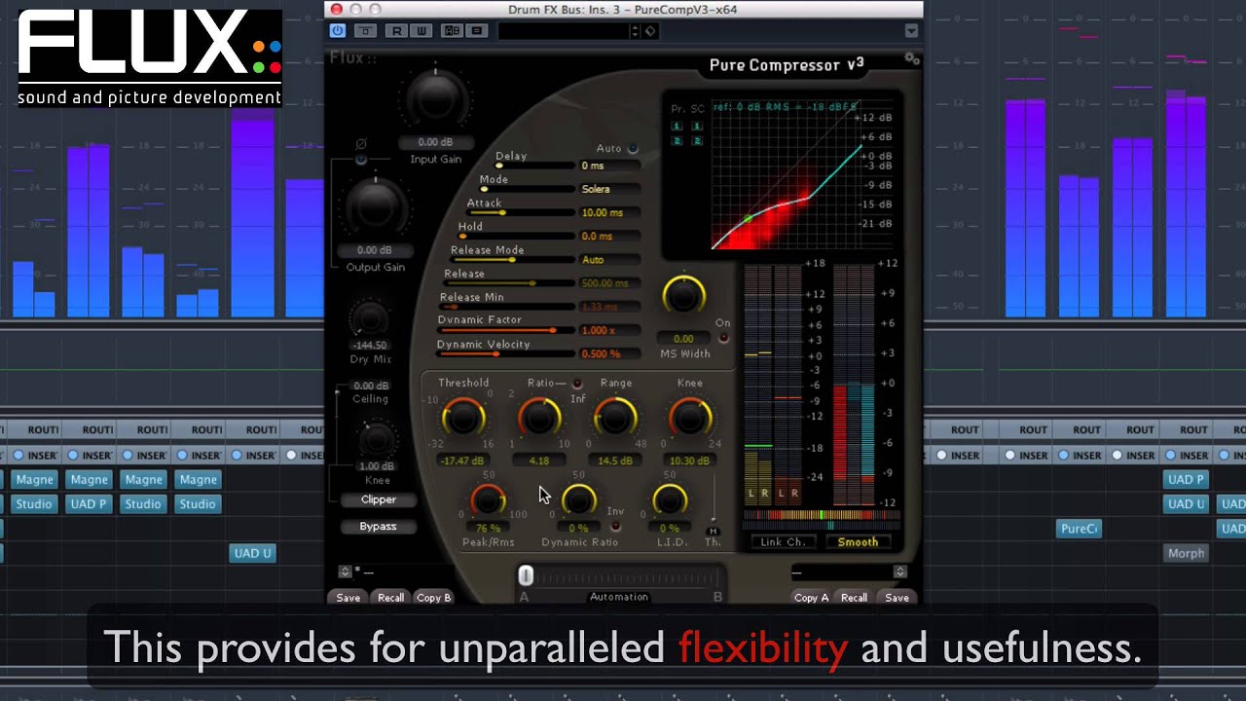This screenshot has width=1246, height=701.
Task: Click the Automation button
Action: click(619, 597)
